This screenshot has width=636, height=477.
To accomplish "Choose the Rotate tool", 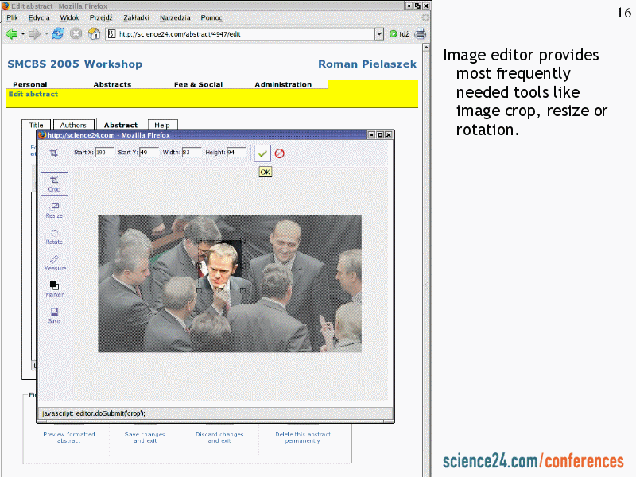I will click(x=54, y=235).
